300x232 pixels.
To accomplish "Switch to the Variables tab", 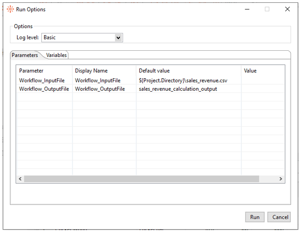I will click(56, 55).
